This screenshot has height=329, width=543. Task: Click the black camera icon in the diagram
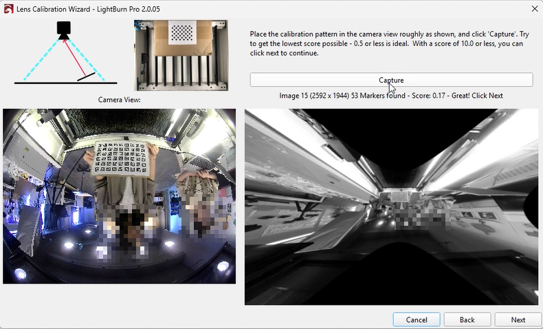64,29
